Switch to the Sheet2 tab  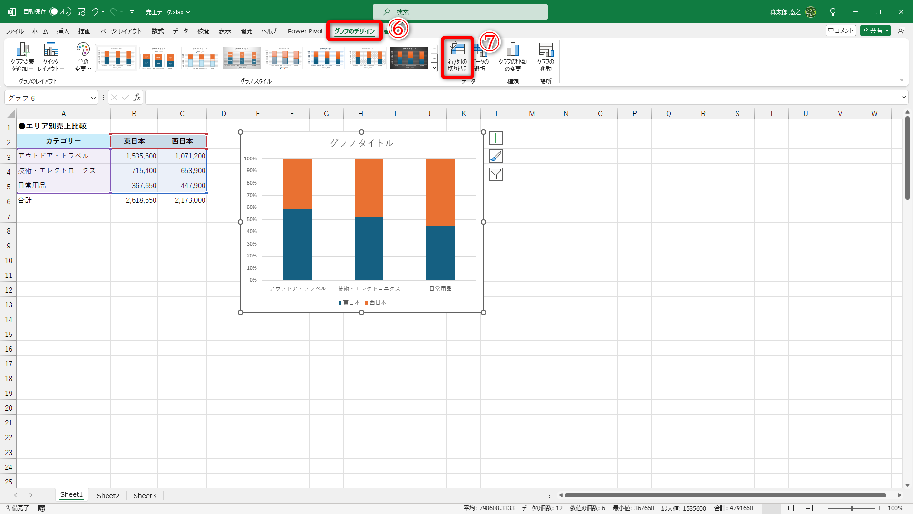coord(108,495)
